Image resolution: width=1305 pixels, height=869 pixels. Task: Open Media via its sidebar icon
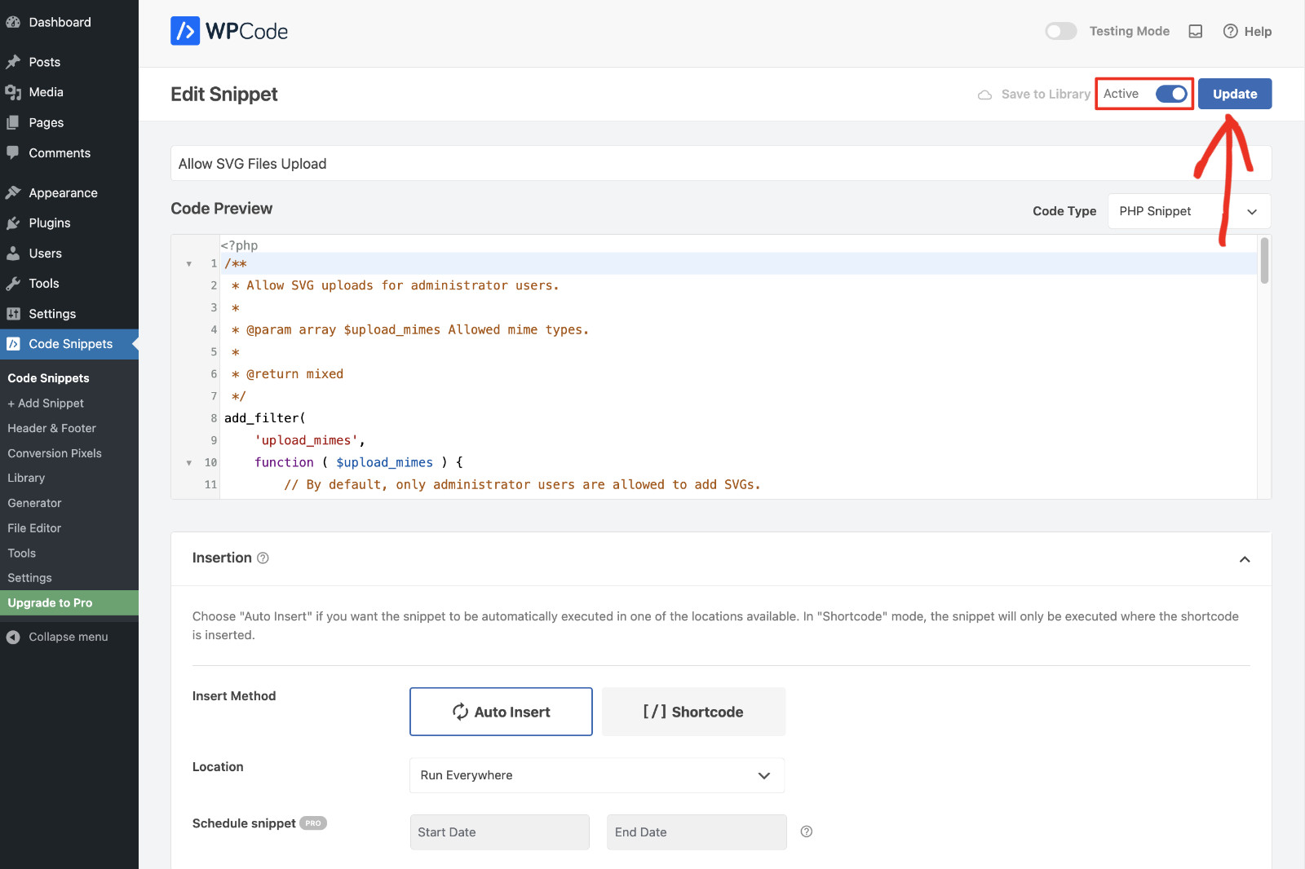pyautogui.click(x=14, y=91)
